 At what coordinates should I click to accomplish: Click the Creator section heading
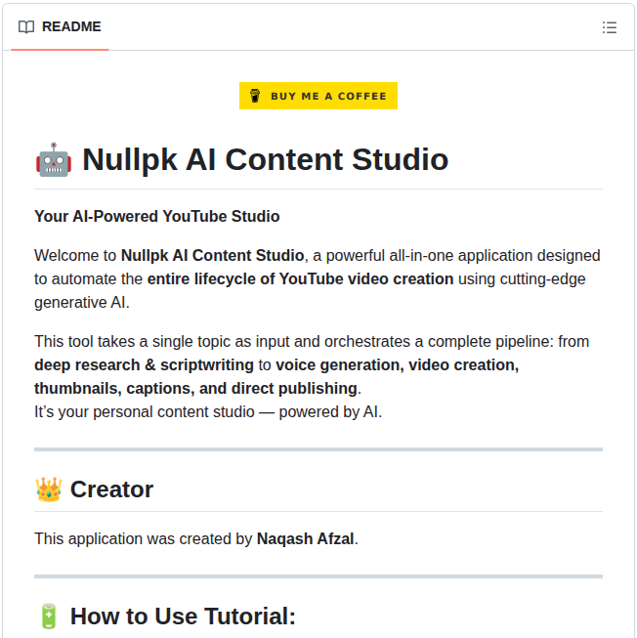click(x=111, y=489)
